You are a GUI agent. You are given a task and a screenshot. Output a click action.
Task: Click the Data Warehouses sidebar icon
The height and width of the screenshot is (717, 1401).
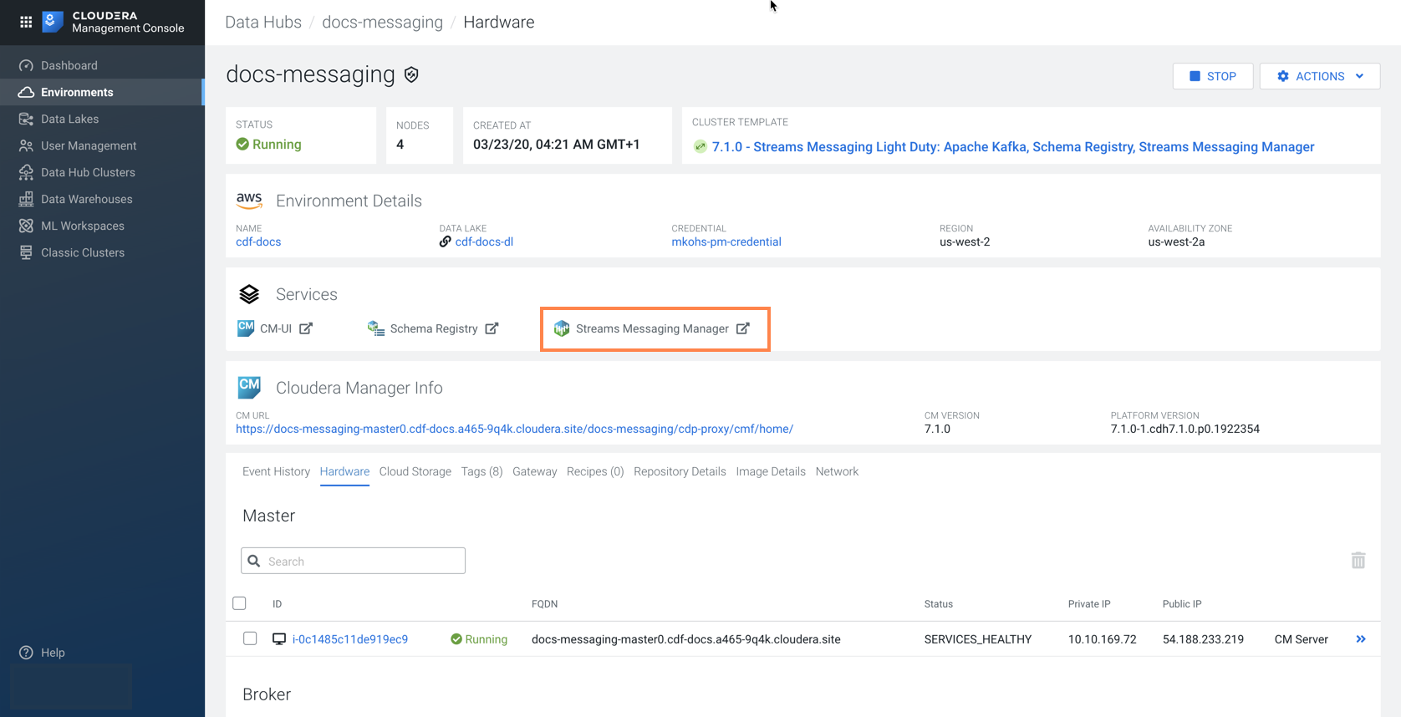click(26, 199)
